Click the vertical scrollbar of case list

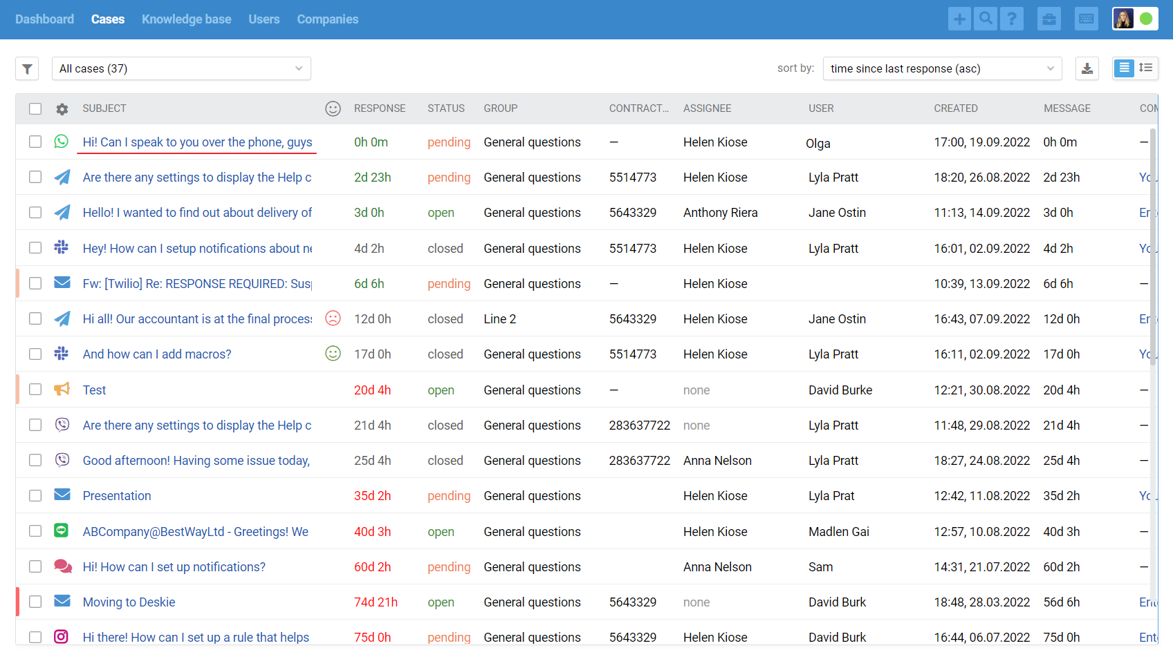[1153, 249]
